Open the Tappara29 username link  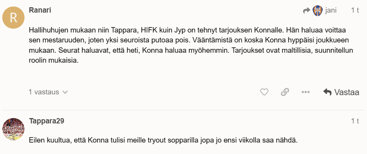click(46, 121)
